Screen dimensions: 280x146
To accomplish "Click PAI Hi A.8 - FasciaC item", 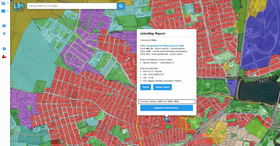I will (x=153, y=72).
